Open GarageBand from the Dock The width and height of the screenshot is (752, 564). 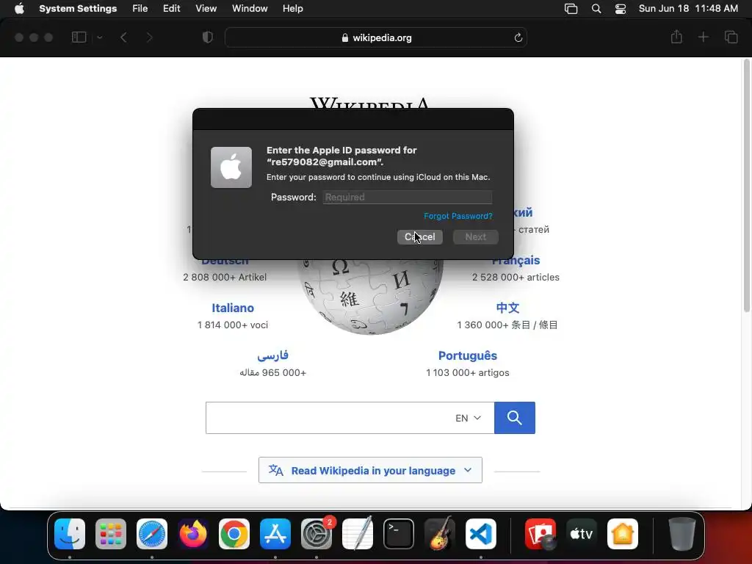(440, 534)
